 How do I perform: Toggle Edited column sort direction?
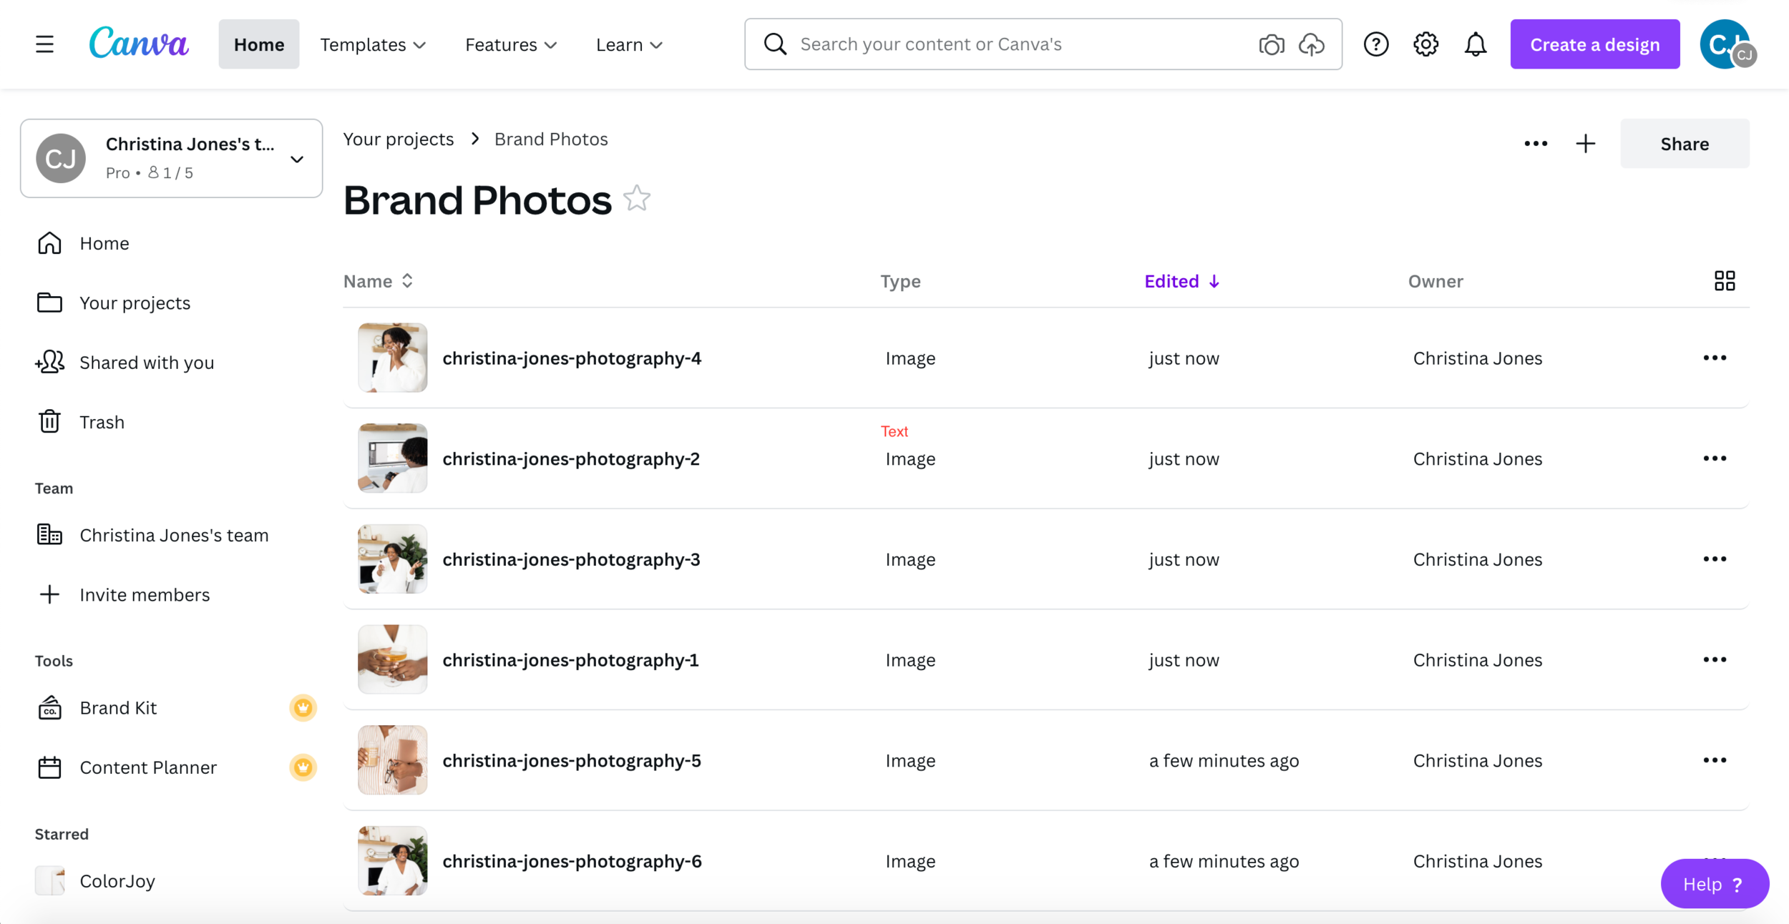coord(1181,281)
